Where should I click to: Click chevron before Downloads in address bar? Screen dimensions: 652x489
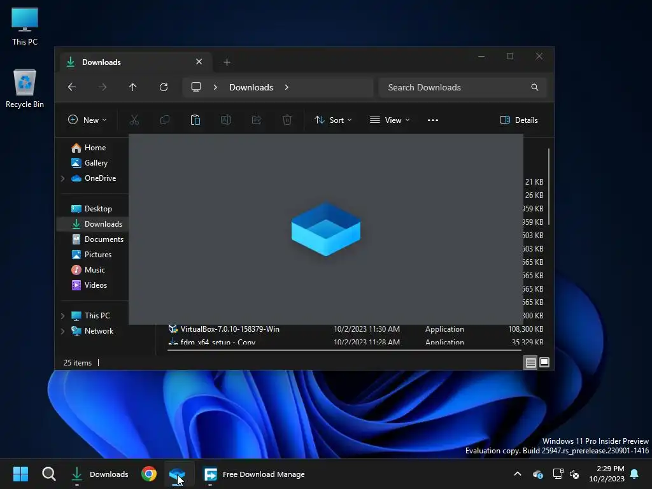tap(215, 87)
